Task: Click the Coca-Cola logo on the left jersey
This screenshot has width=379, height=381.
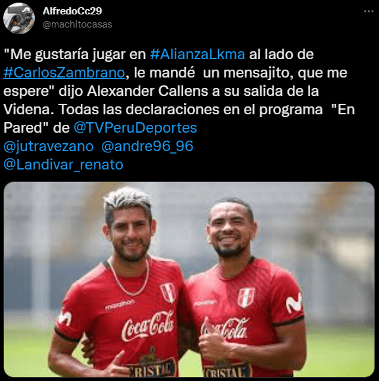Action: (x=148, y=326)
